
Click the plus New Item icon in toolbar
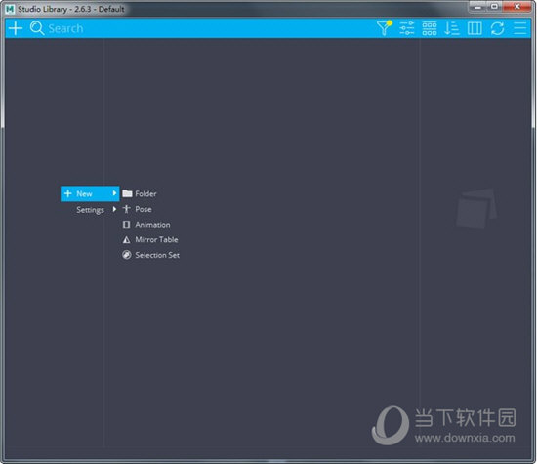point(16,28)
